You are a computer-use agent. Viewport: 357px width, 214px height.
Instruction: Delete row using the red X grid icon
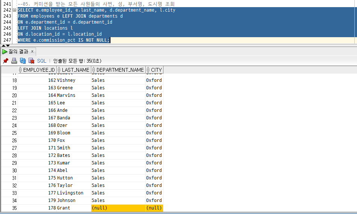click(x=31, y=61)
